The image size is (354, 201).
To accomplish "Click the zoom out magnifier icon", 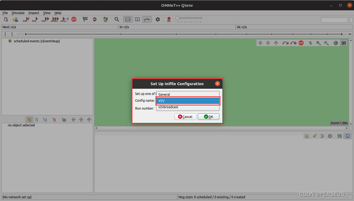I will 326,43.
